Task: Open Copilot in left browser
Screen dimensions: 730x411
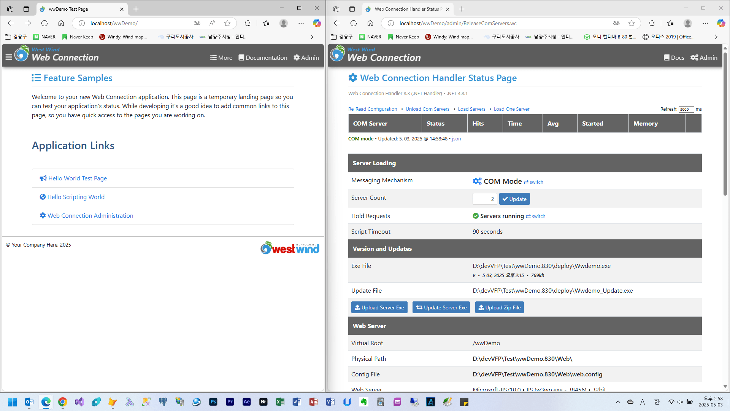Action: point(317,23)
